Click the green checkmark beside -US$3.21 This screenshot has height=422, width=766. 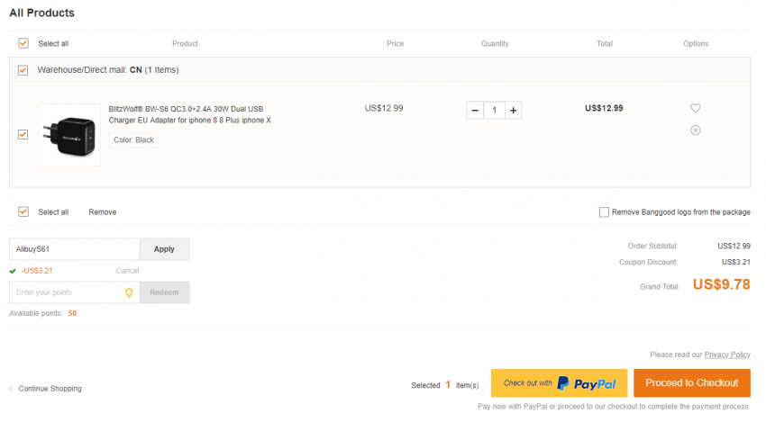(x=13, y=271)
